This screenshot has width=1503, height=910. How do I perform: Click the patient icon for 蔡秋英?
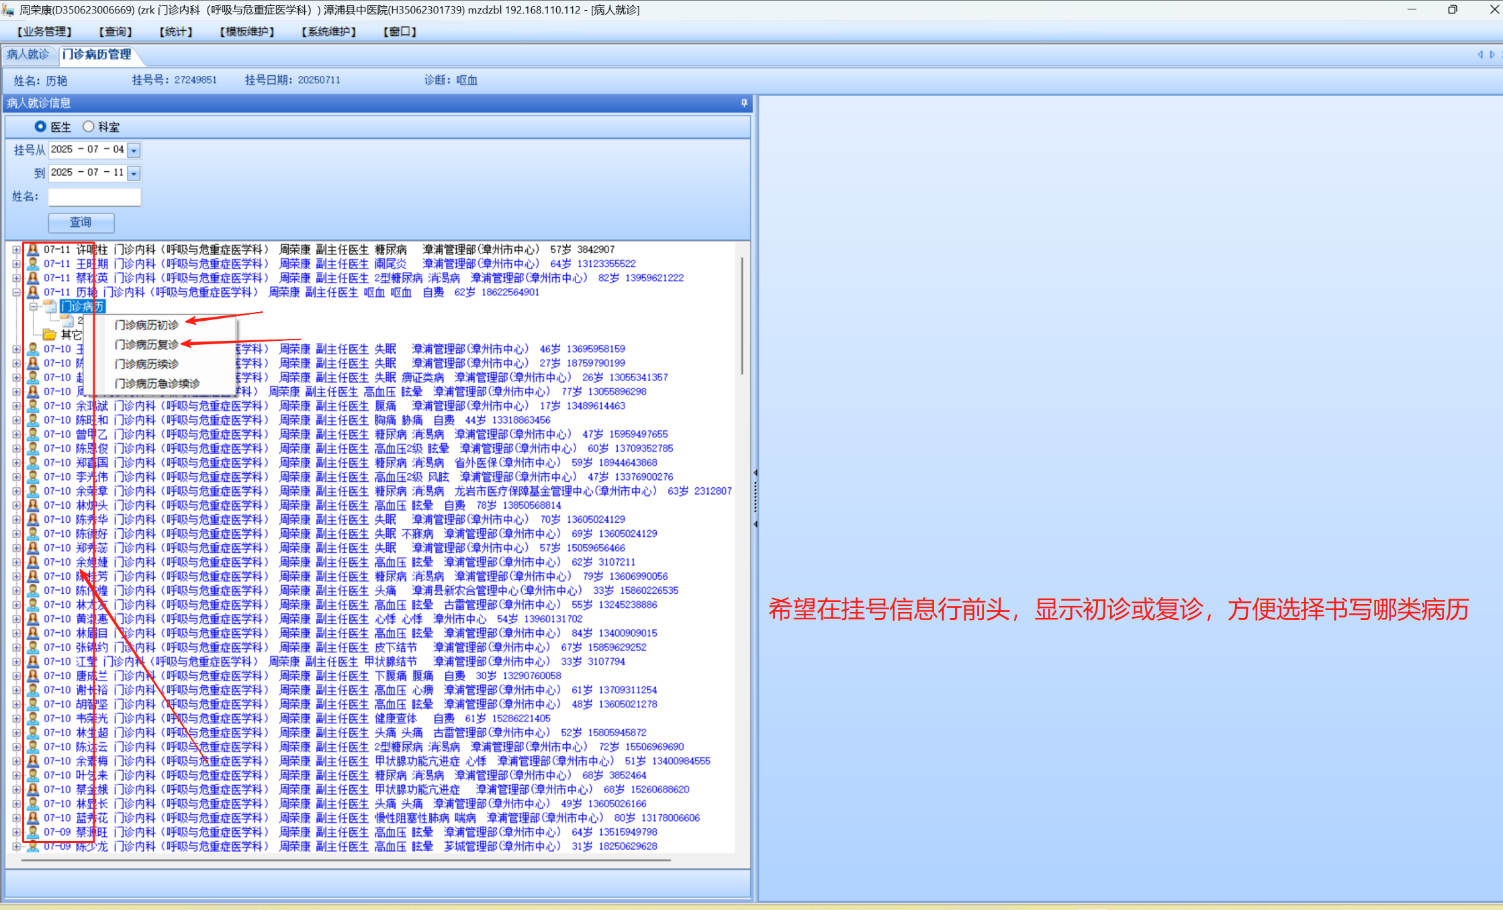point(32,278)
